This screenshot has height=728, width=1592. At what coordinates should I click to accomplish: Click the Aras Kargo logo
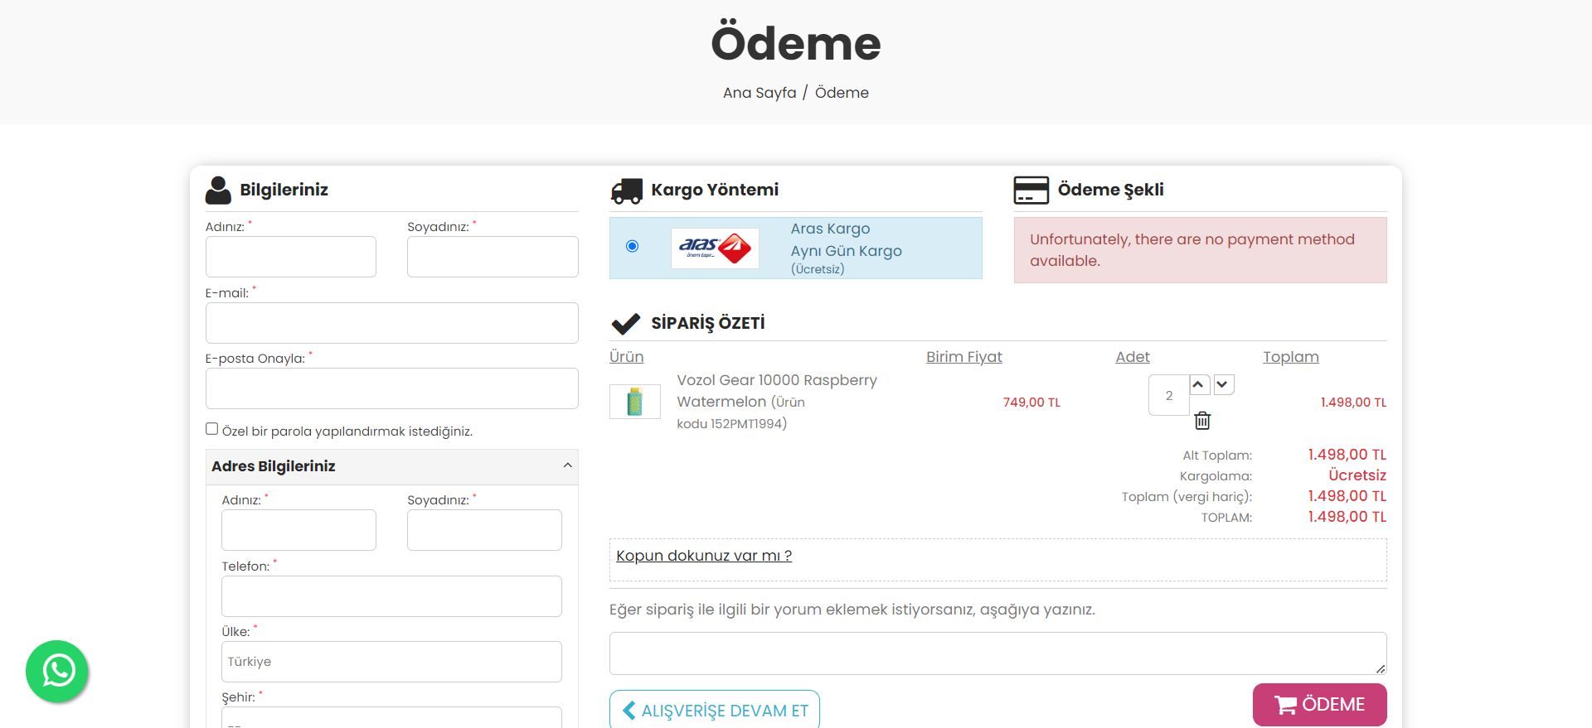coord(714,248)
